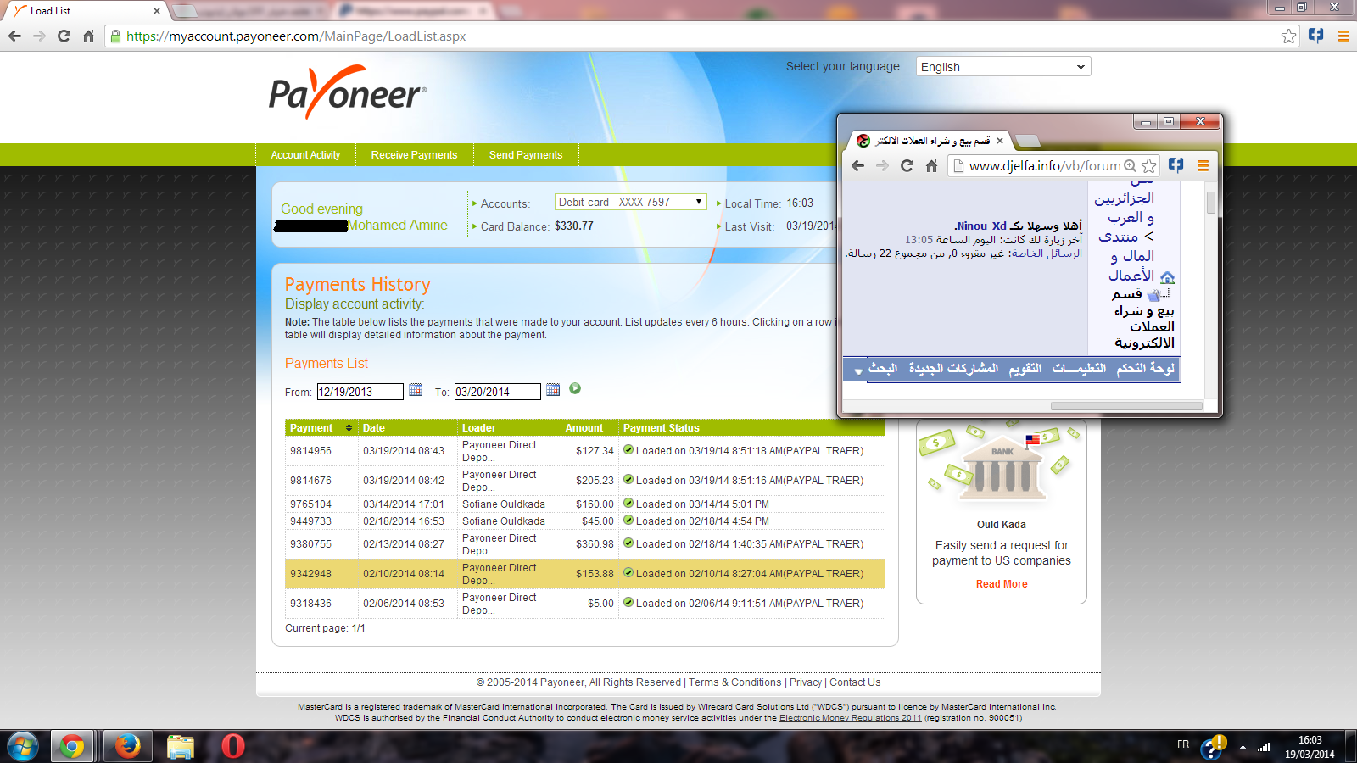Open new posts item in forum navbar
This screenshot has width=1357, height=763.
pyautogui.click(x=953, y=368)
